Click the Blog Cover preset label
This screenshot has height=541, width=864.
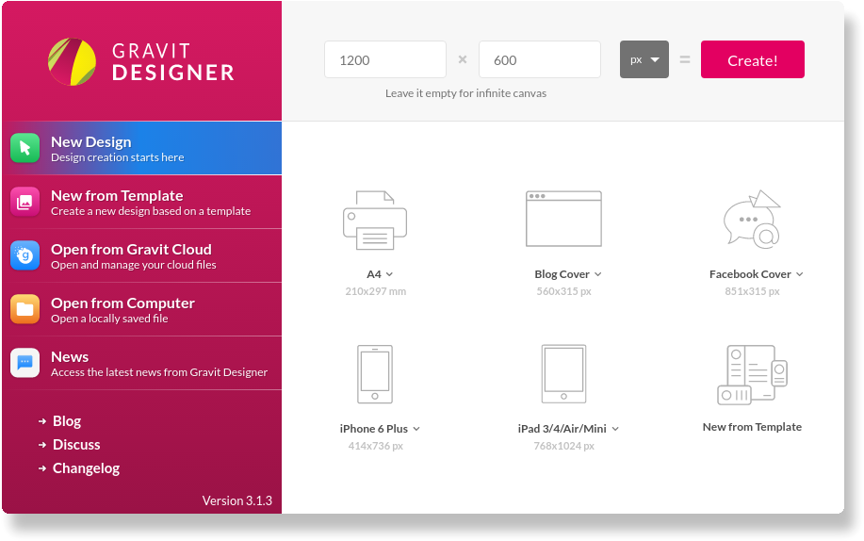pos(562,274)
